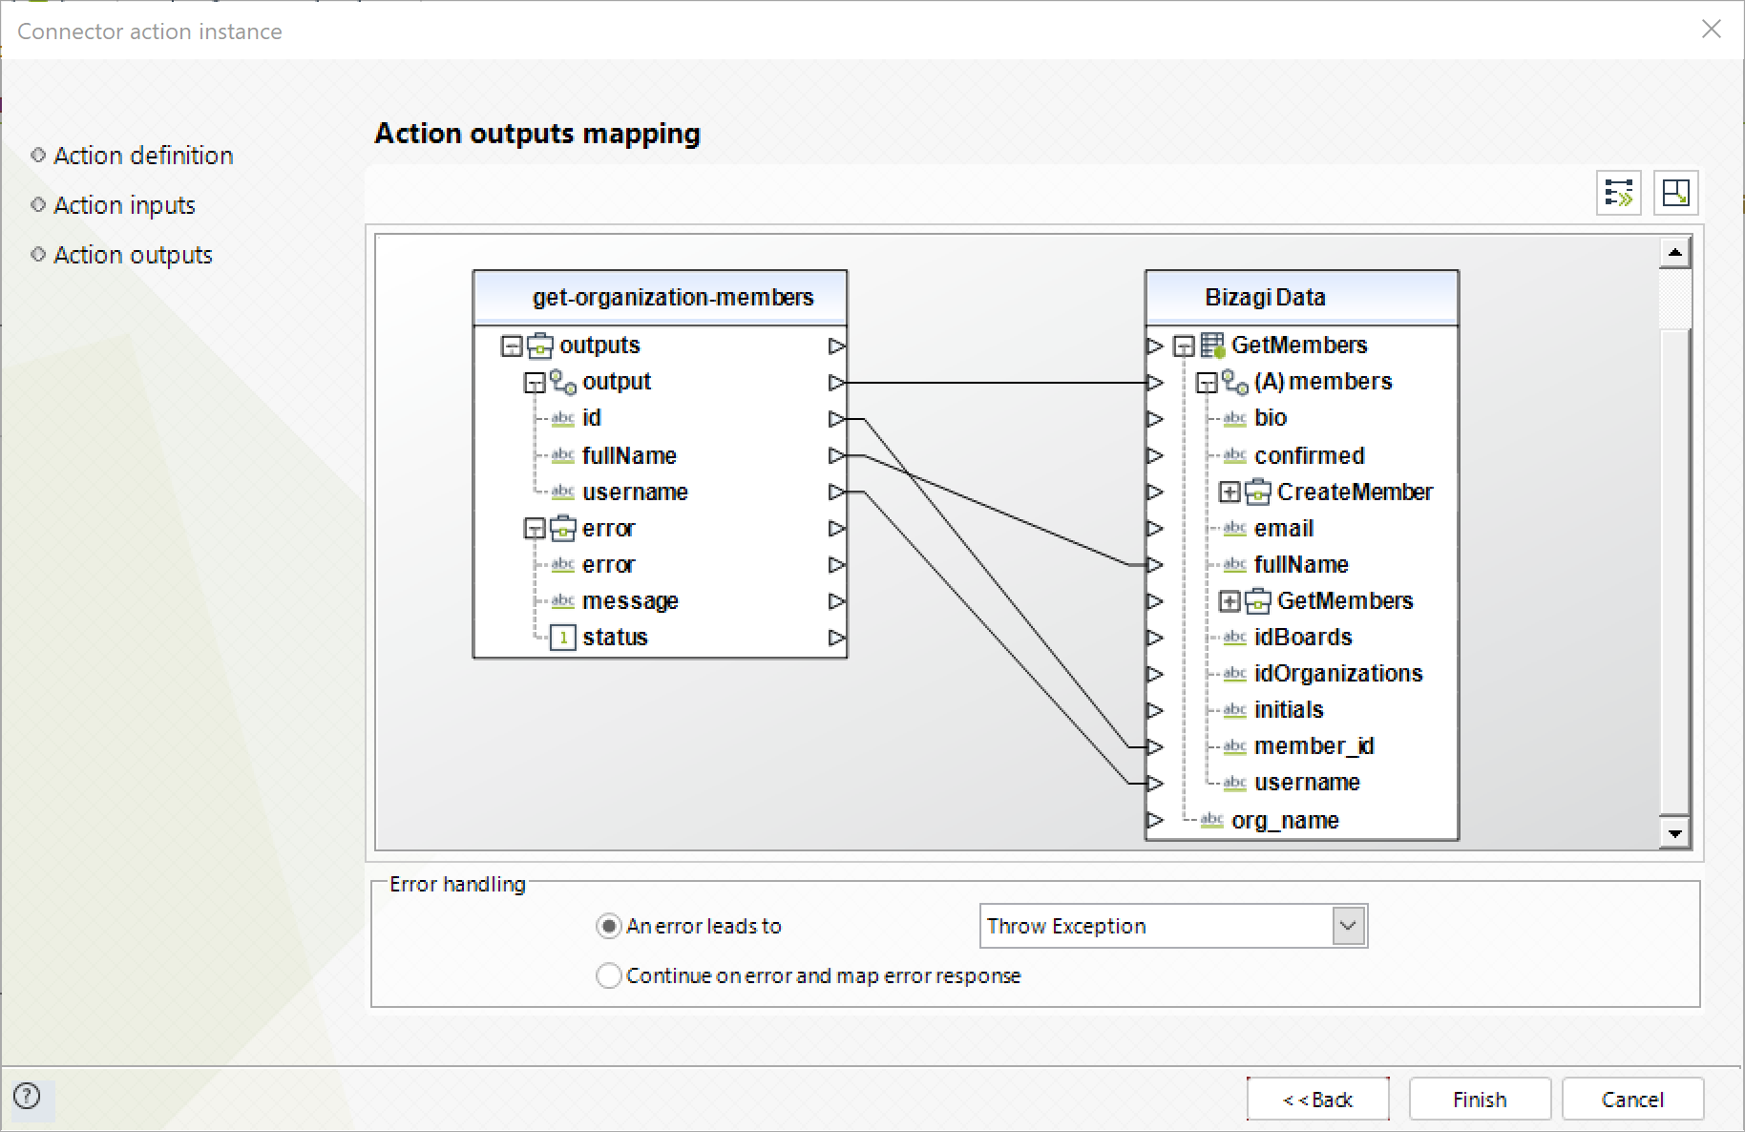Go to Action definition step
Image resolution: width=1745 pixels, height=1132 pixels.
(143, 156)
